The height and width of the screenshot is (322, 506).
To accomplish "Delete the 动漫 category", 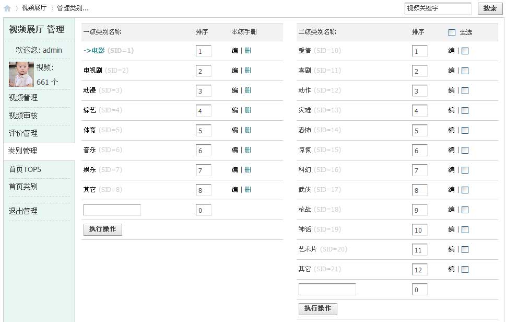I will click(x=248, y=90).
